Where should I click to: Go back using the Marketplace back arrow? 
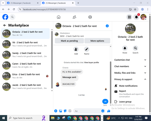click(x=5, y=25)
